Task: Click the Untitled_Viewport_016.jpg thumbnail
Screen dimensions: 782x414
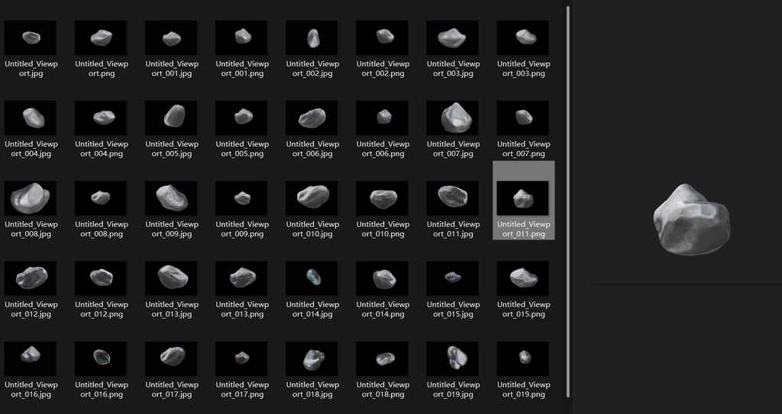Action: 31,358
